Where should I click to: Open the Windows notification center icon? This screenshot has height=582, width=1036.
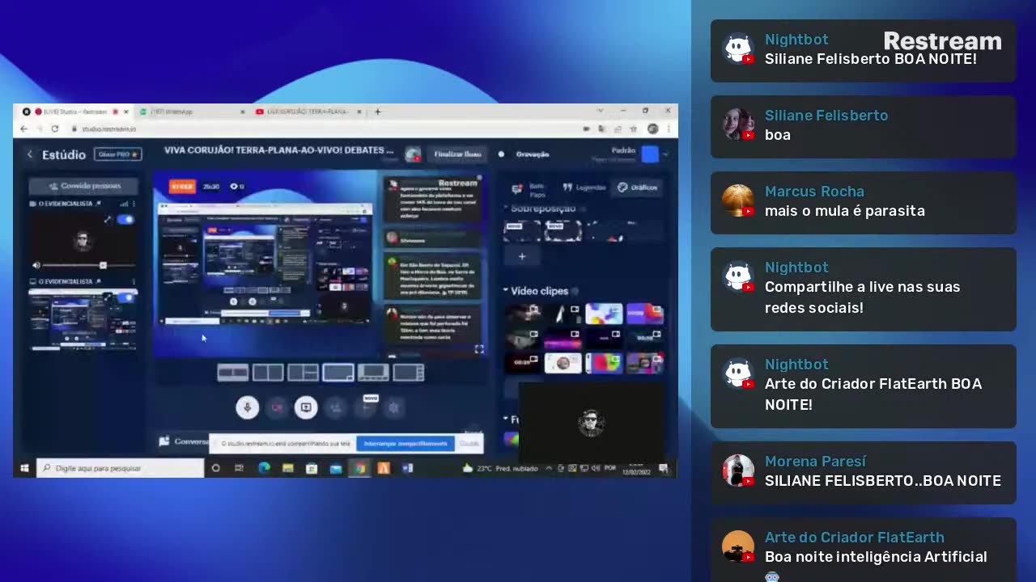pos(664,468)
